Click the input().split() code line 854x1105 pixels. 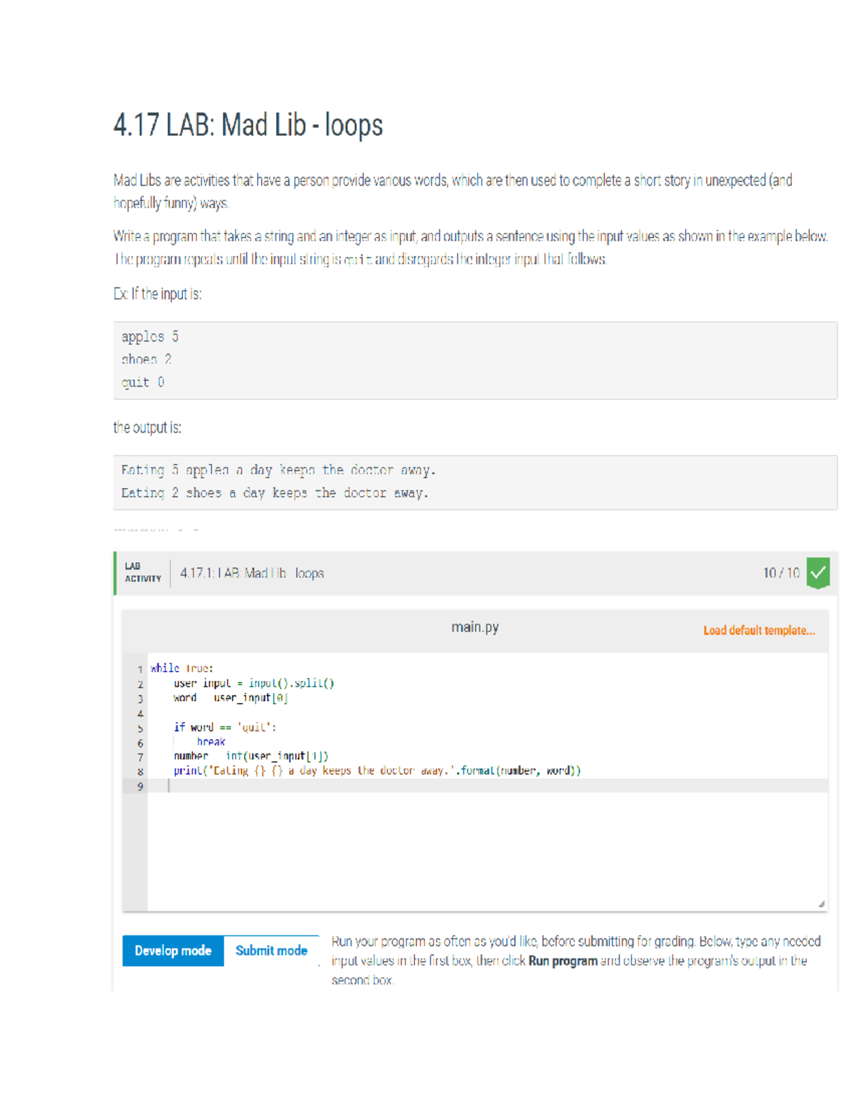(253, 683)
